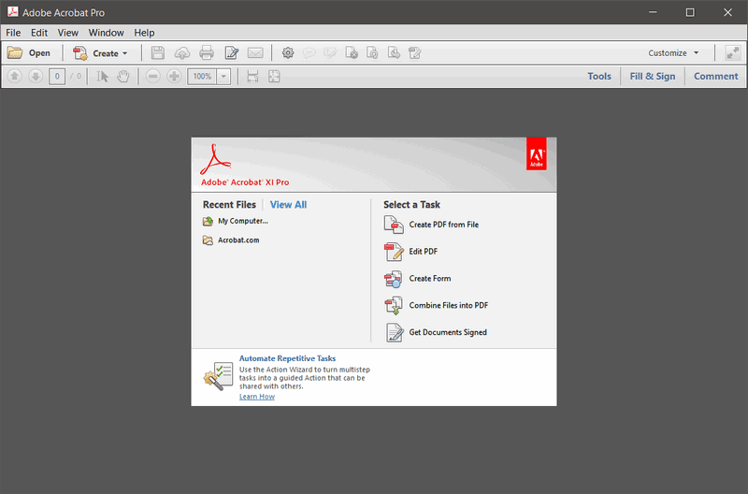
Task: Select the Hand pan tool
Action: coord(123,77)
